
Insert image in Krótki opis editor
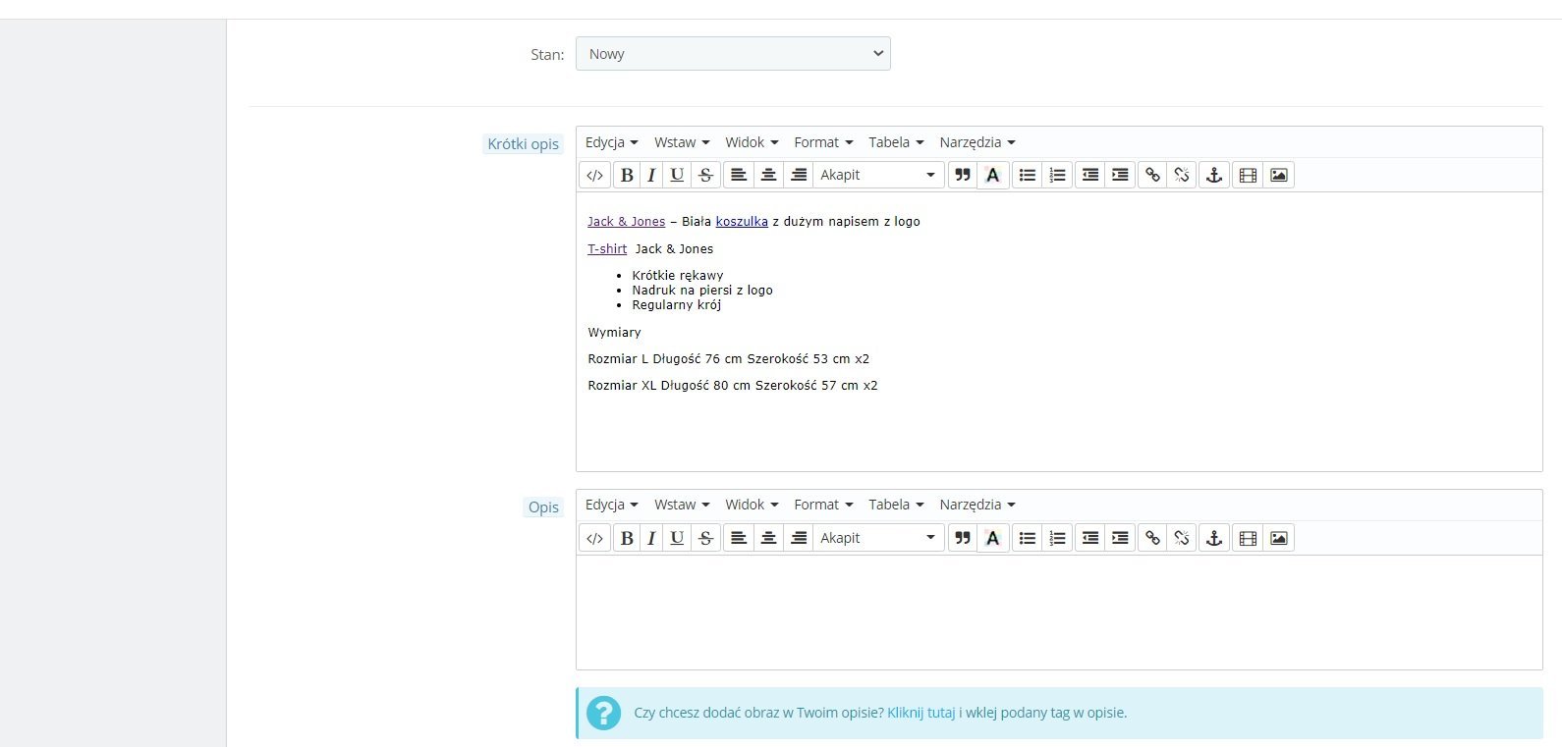point(1278,175)
